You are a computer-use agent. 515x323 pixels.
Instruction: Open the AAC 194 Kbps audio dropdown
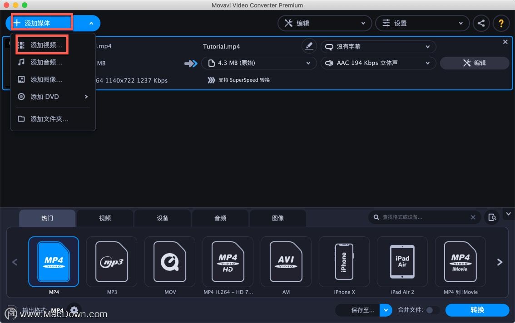pyautogui.click(x=378, y=63)
